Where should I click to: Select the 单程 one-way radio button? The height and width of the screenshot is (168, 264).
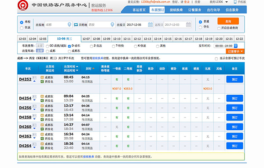click(22, 22)
